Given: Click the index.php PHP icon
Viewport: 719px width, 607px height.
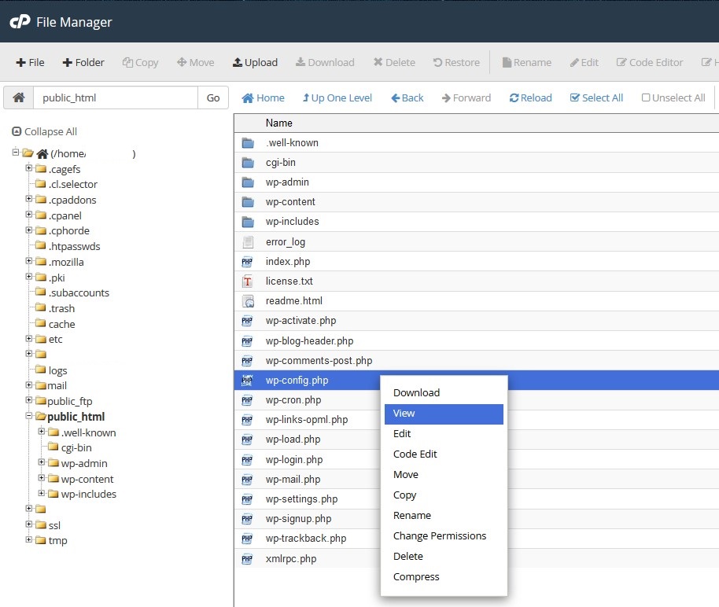Looking at the screenshot, I should pos(247,262).
